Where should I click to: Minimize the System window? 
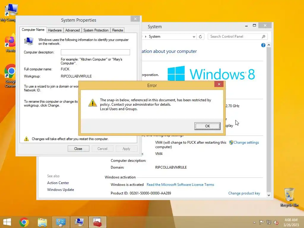246,26
